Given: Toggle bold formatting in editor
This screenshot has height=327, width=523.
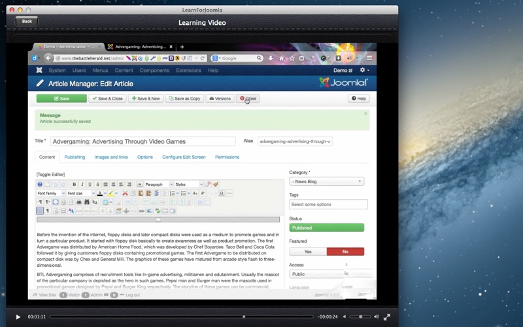Looking at the screenshot, I should tap(75, 184).
